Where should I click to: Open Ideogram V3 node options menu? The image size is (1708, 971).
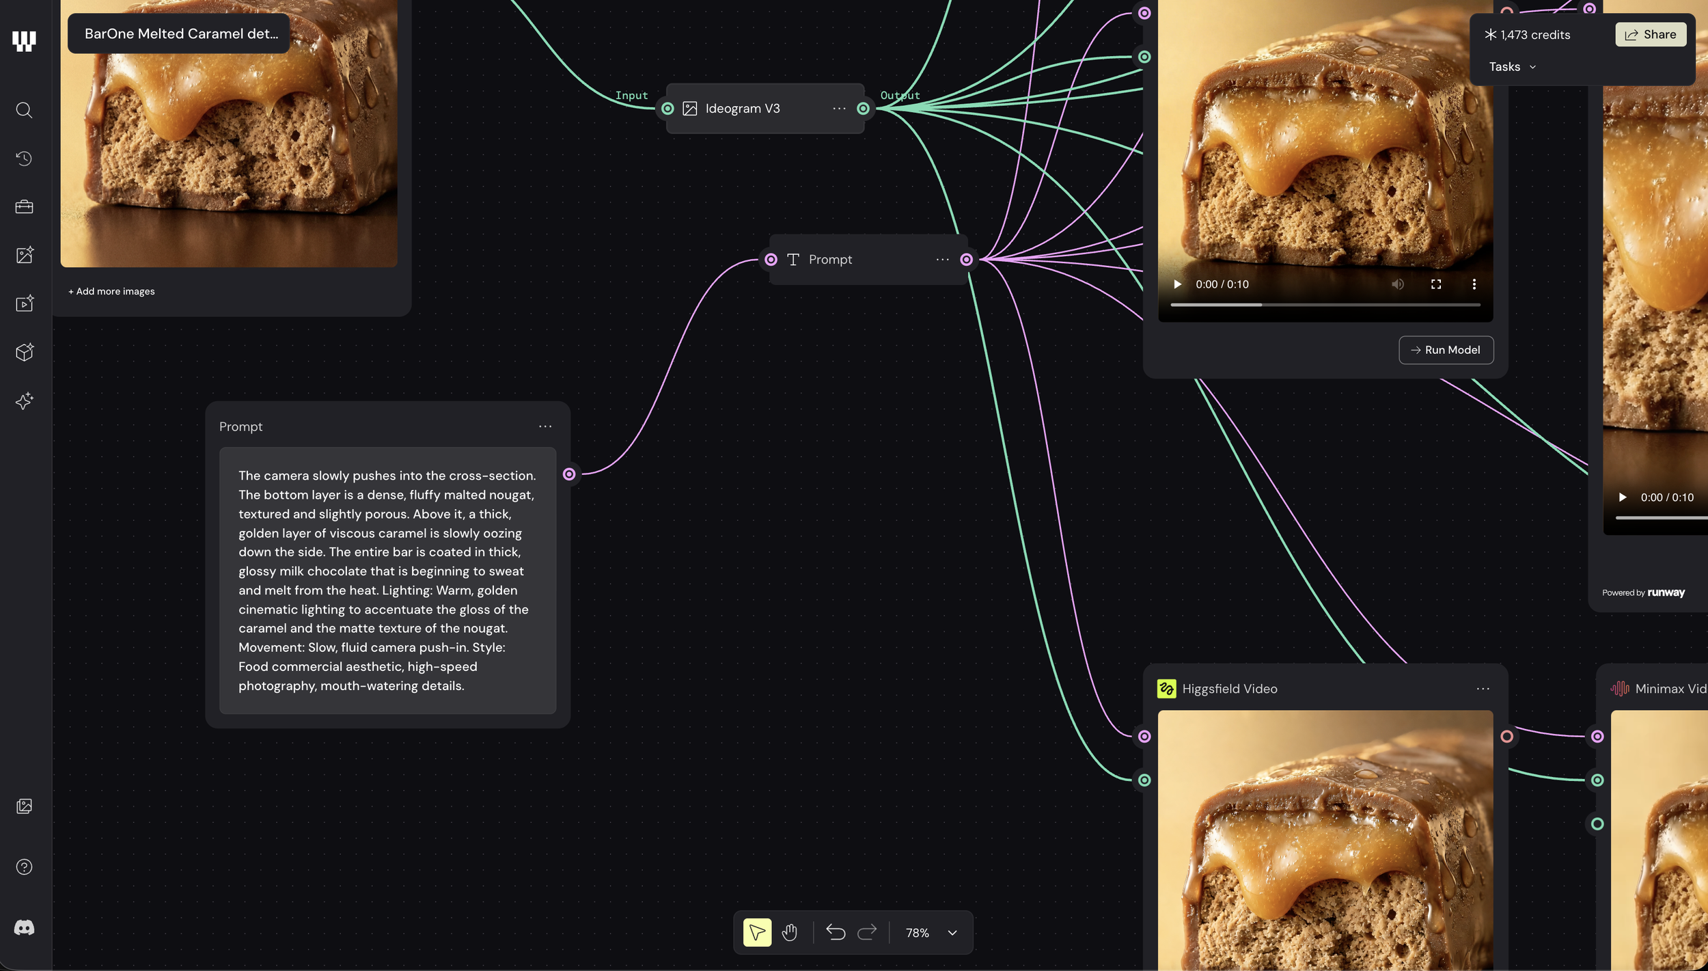839,109
